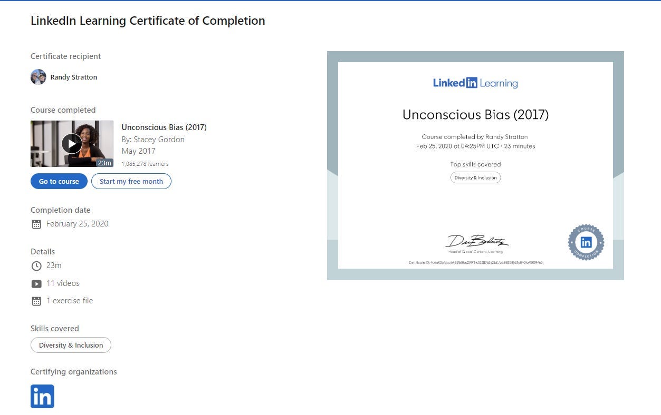
Task: Click the clock icon next to 23m
Action: pyautogui.click(x=36, y=266)
